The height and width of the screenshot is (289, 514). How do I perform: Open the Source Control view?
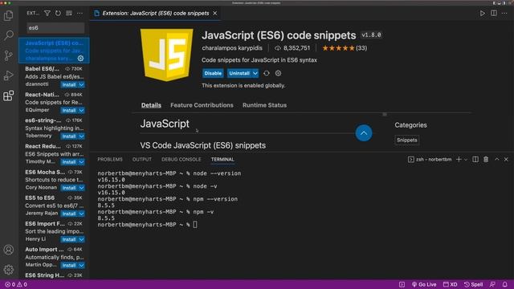pos(9,55)
